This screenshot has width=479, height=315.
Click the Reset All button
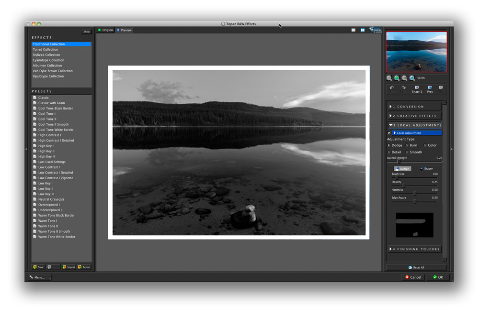click(416, 267)
